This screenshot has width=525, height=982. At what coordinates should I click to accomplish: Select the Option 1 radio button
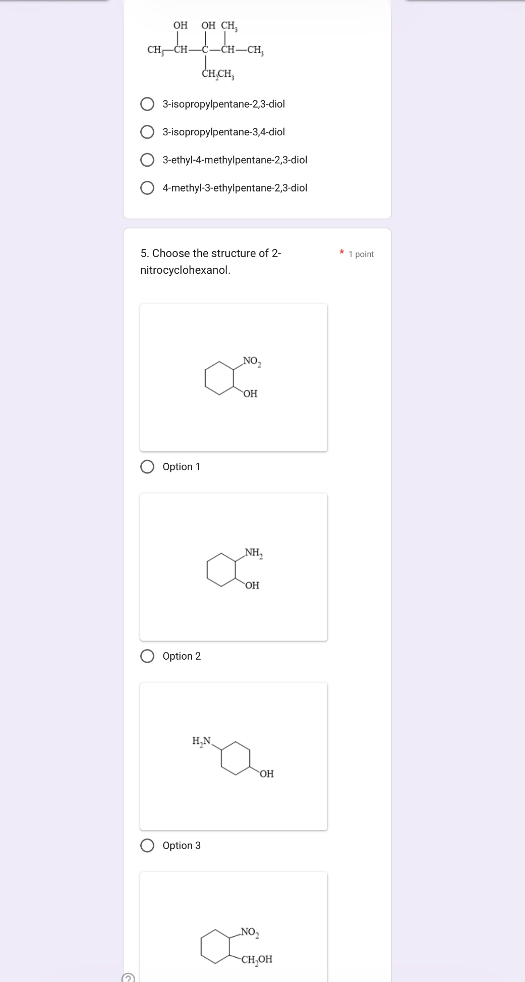click(147, 467)
